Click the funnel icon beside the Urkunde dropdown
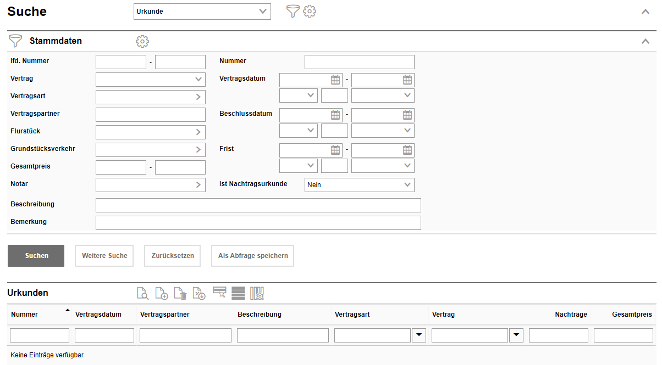Image resolution: width=662 pixels, height=365 pixels. click(x=293, y=12)
